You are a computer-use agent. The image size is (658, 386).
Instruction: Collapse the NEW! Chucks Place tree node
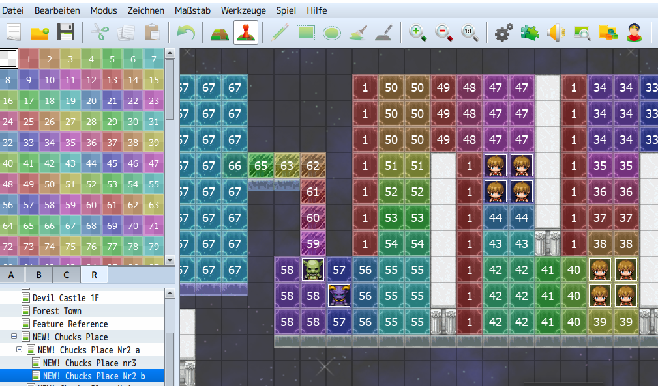[14, 336]
